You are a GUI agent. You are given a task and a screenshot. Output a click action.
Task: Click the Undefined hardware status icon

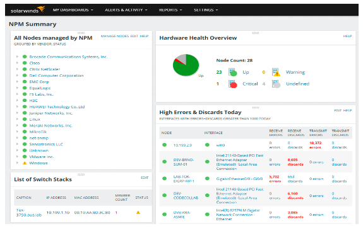(x=276, y=84)
